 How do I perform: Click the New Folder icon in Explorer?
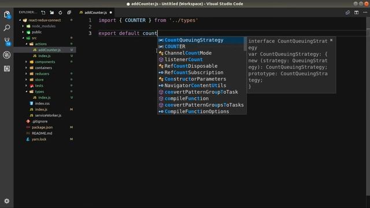coord(52,13)
